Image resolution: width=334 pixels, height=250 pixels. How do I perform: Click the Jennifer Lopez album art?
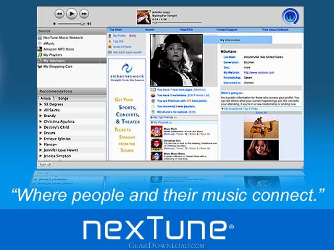(x=144, y=17)
